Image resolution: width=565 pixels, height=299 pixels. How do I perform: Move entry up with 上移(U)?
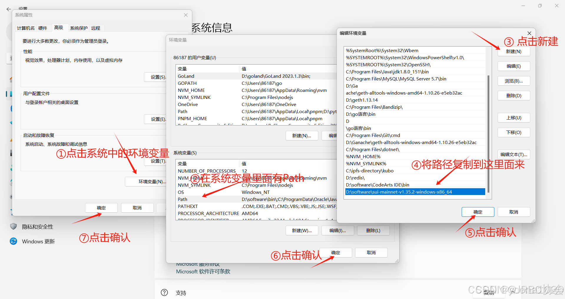click(513, 118)
